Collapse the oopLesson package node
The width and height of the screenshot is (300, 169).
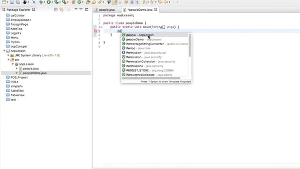(x=13, y=64)
